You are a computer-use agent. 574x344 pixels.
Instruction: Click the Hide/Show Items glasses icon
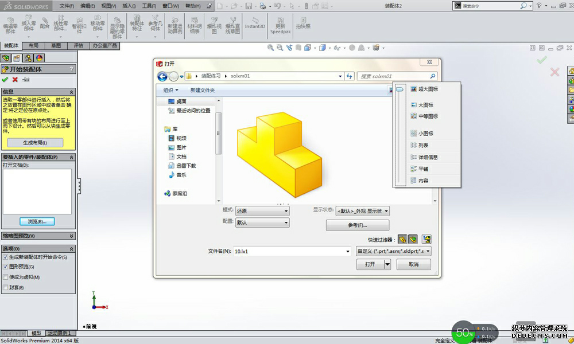(337, 48)
